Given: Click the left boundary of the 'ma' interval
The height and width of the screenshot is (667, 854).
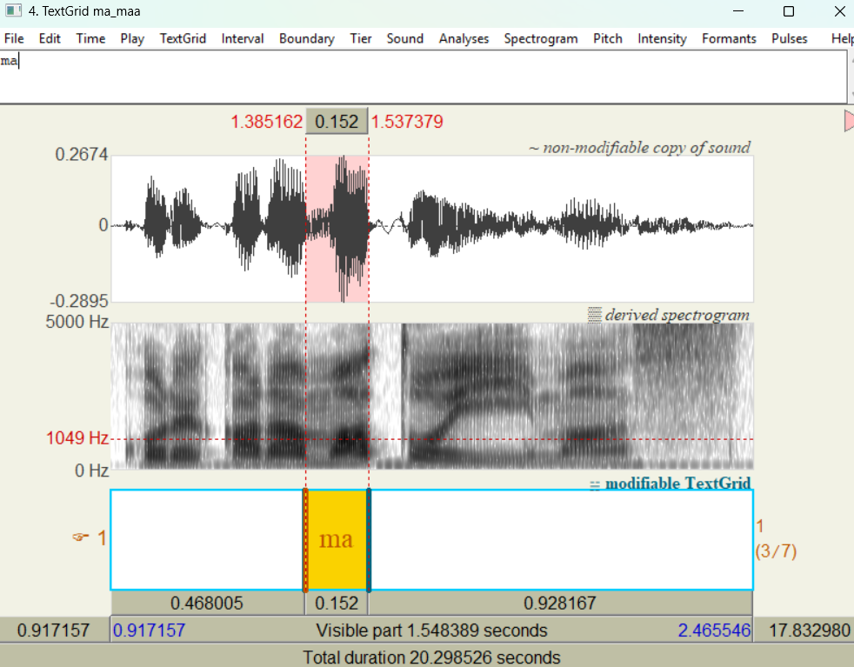Looking at the screenshot, I should point(305,539).
